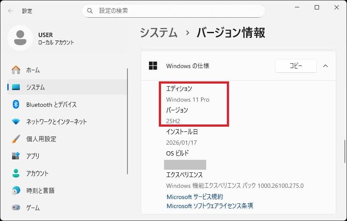Click the Bluetooth icon in the sidebar
Screen dimensions: 347x221
pyautogui.click(x=15, y=104)
